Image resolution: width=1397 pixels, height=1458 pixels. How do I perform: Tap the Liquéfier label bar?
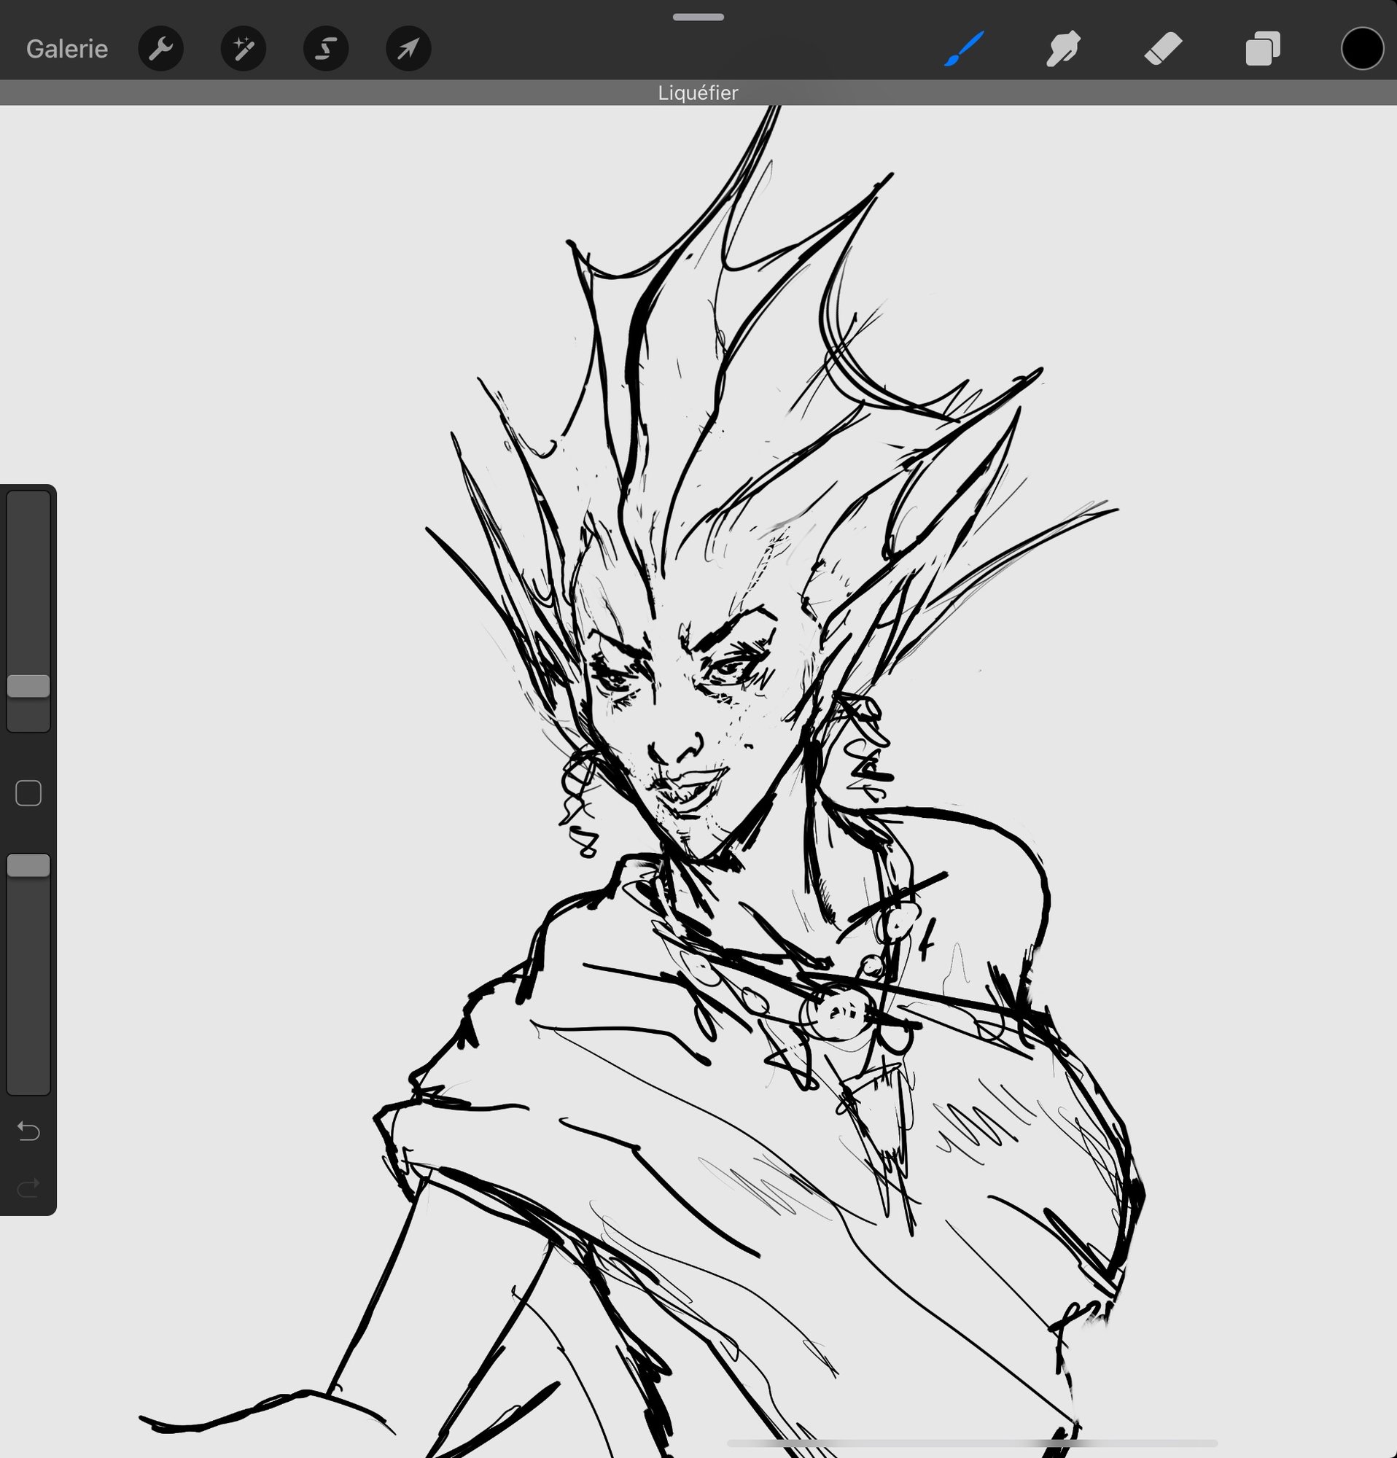pyautogui.click(x=698, y=93)
